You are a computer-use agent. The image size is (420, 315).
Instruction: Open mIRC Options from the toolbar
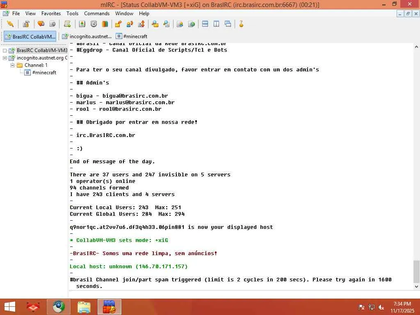[x=26, y=24]
